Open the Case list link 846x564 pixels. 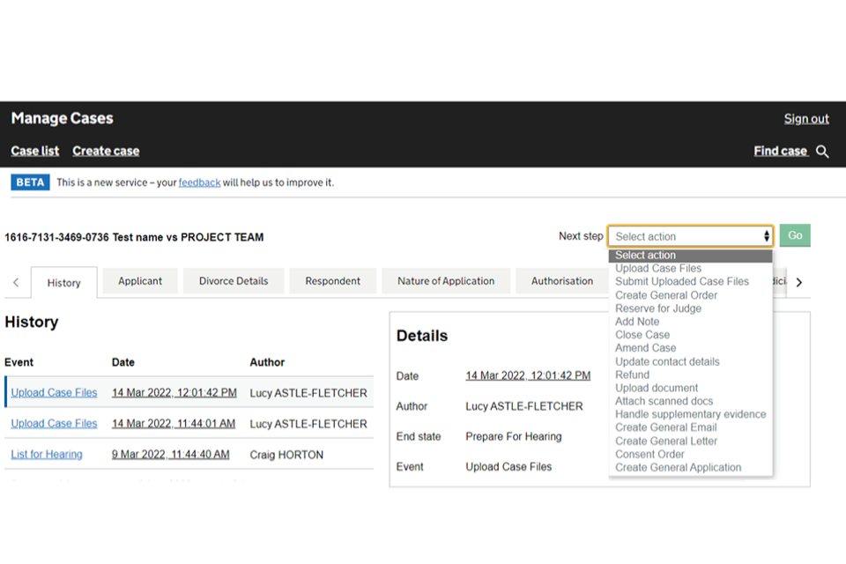pos(35,151)
